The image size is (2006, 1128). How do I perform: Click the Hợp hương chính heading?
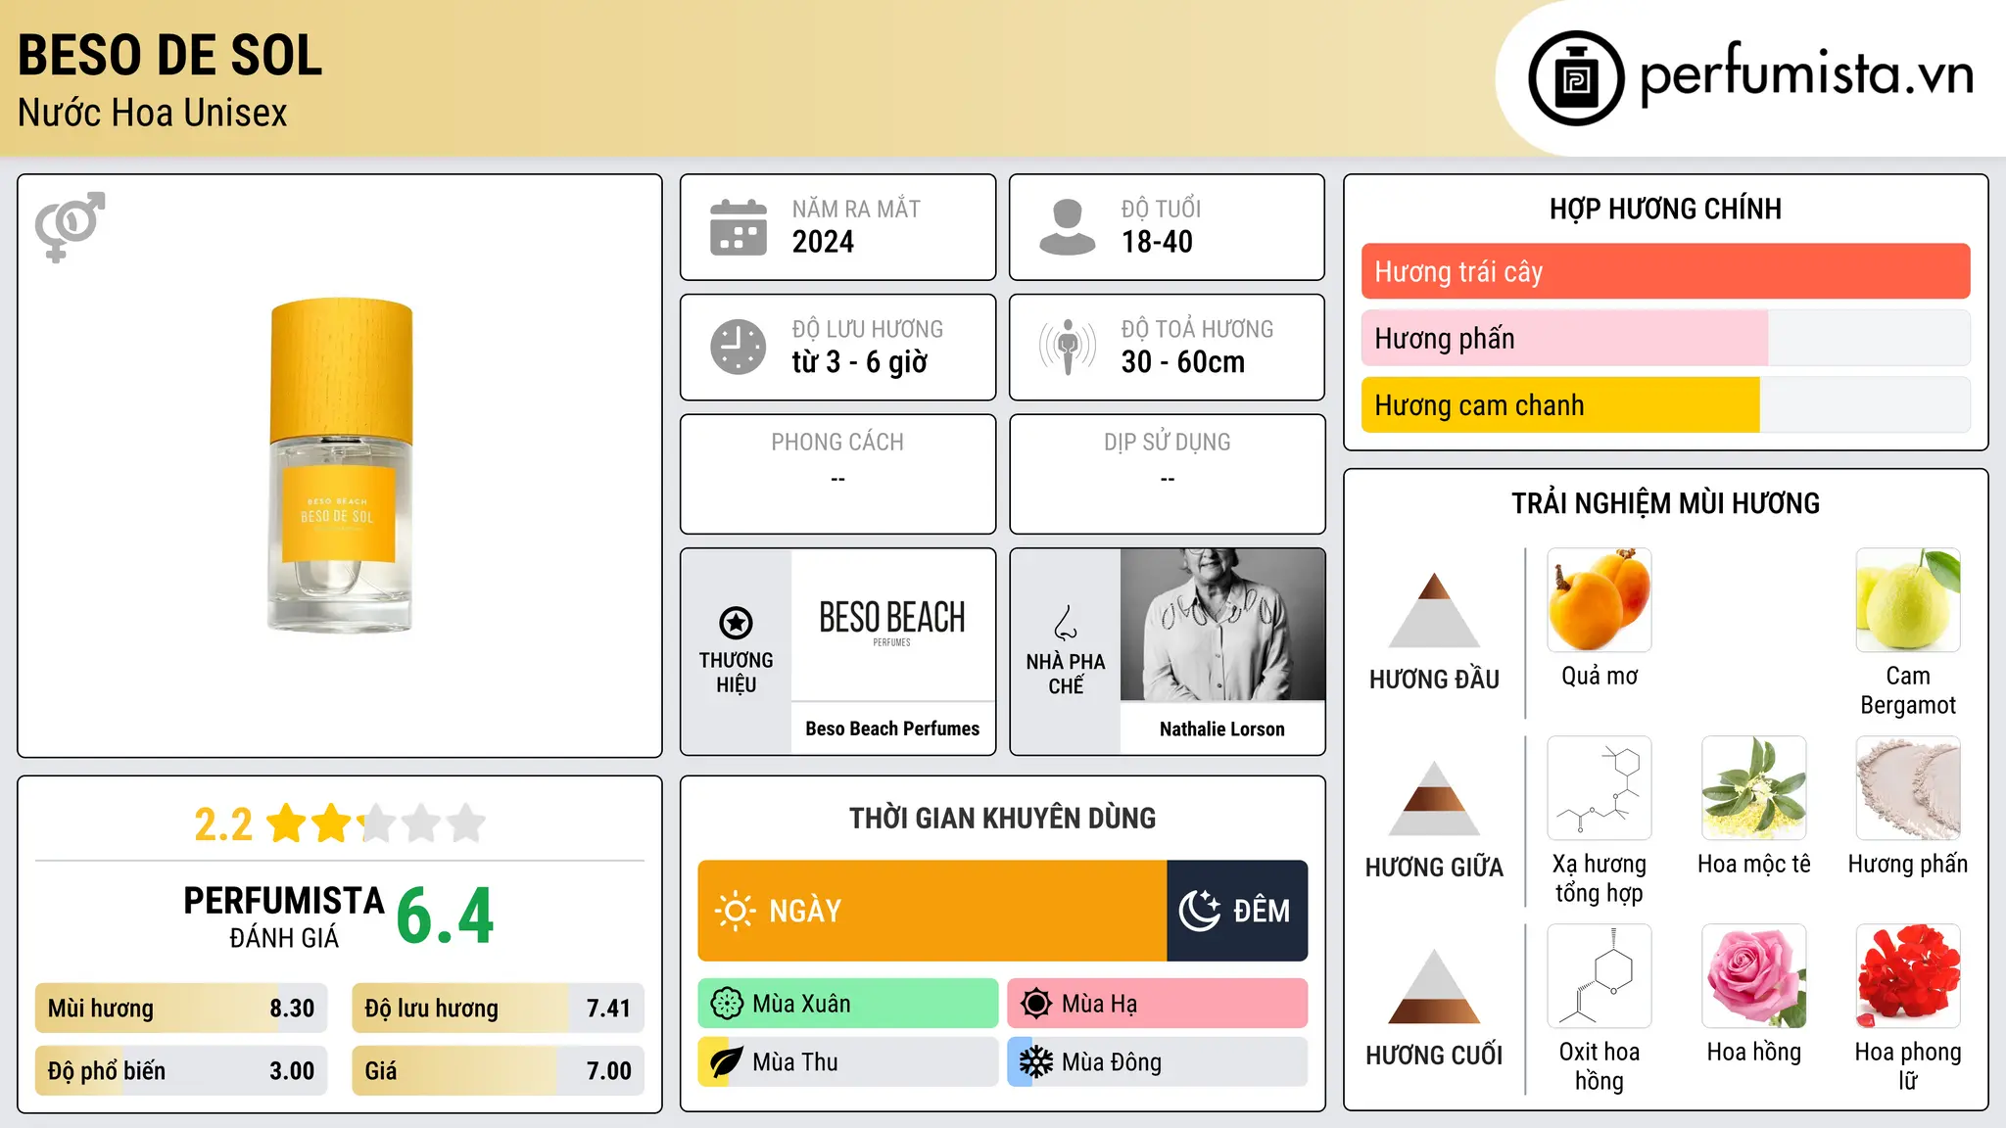click(x=1665, y=209)
